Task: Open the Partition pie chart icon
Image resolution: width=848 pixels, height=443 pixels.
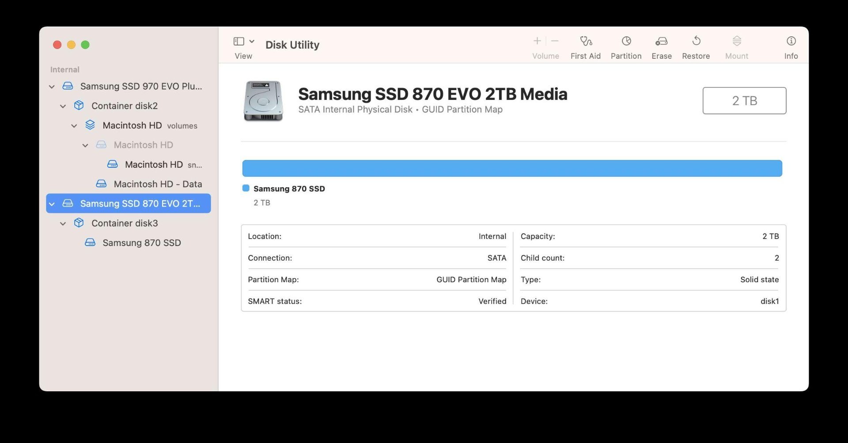Action: click(626, 41)
